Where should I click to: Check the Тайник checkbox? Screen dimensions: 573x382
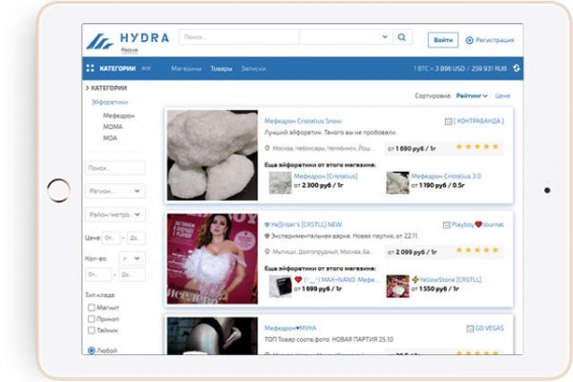click(x=92, y=329)
